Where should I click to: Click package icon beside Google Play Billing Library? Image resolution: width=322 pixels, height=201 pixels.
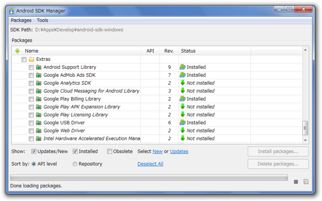39,99
